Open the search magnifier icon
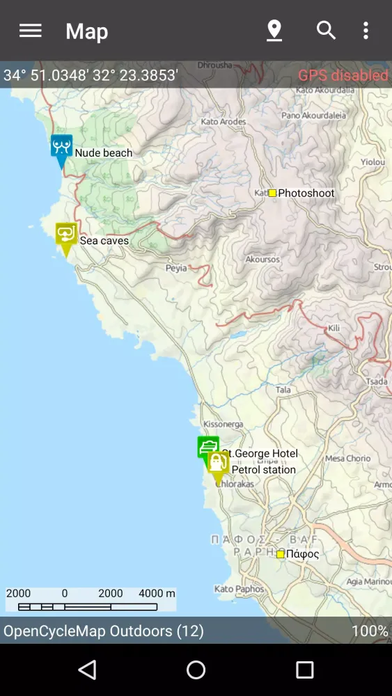This screenshot has width=392, height=696. pos(326,31)
